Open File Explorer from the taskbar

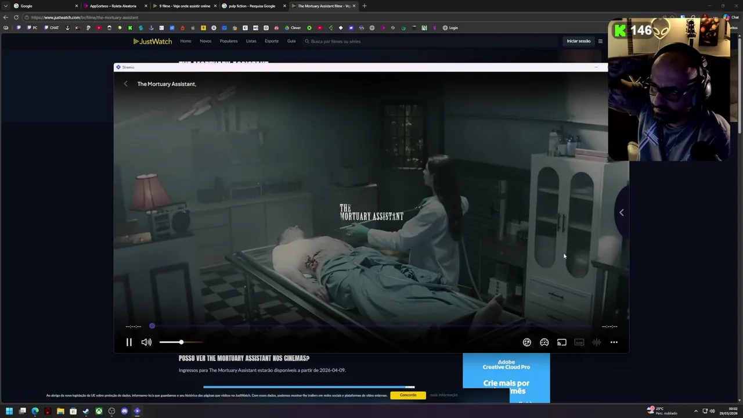point(60,411)
